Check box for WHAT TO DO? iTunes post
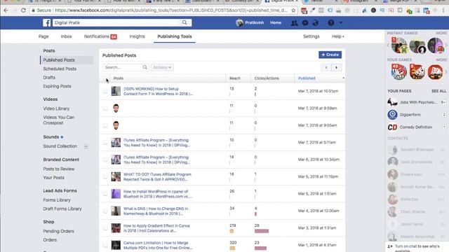The width and height of the screenshot is (449, 252). [x=105, y=177]
